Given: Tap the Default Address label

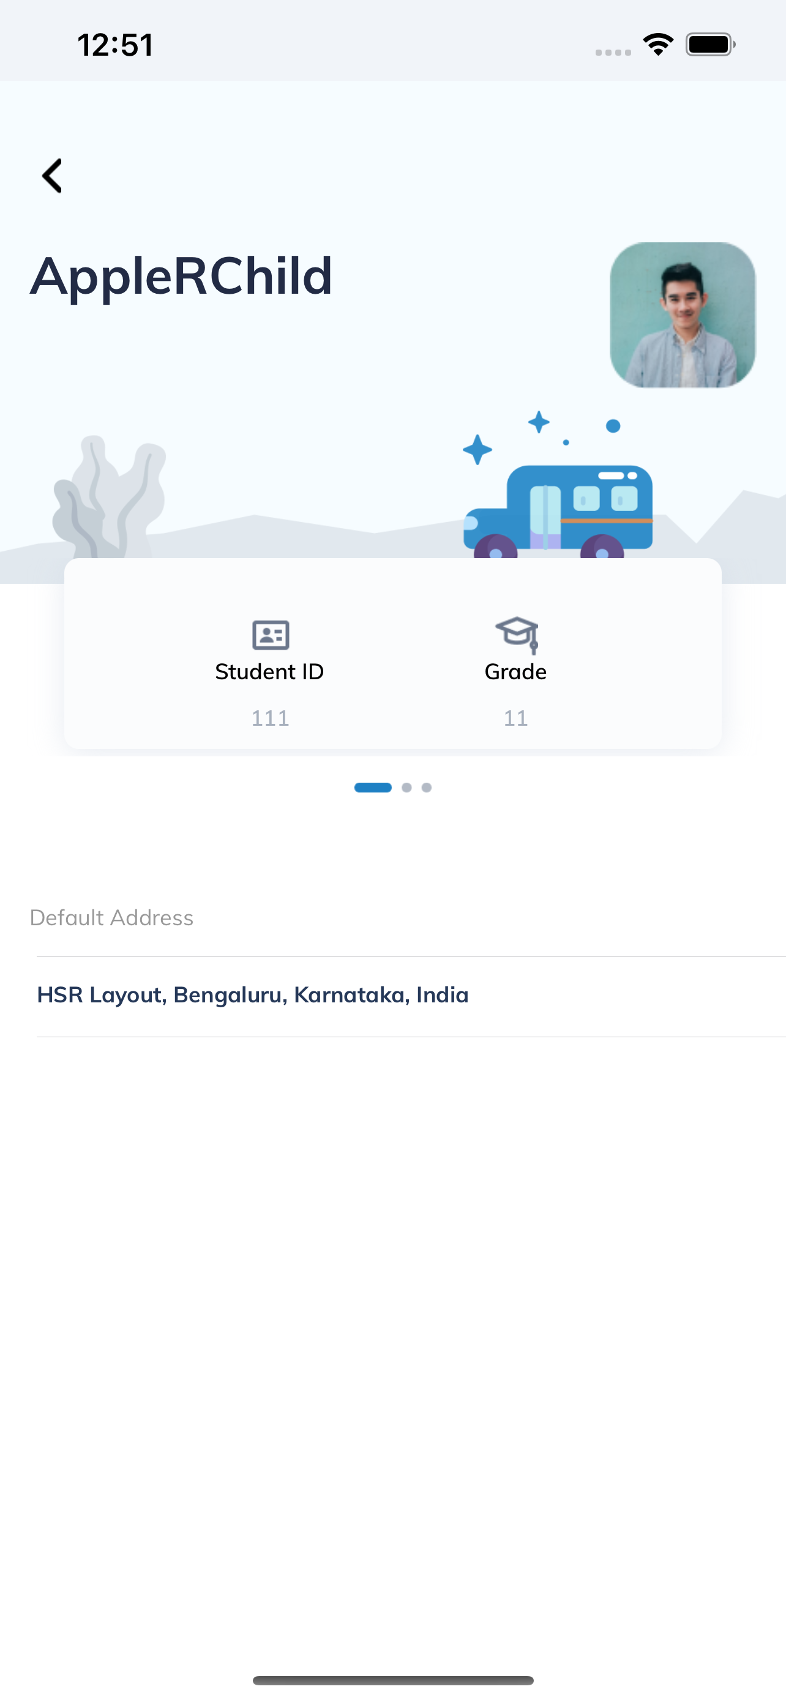Looking at the screenshot, I should pyautogui.click(x=111, y=917).
